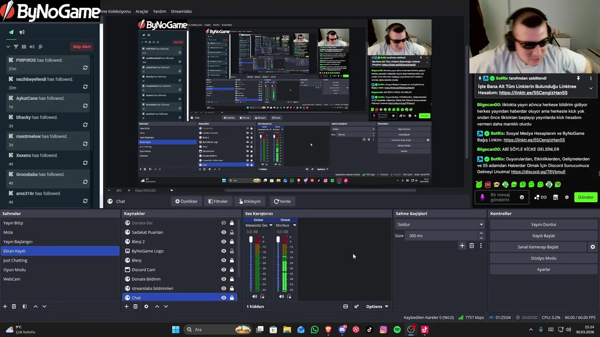This screenshot has height=337, width=600.
Task: Open monitoring headphone icon for Mic/Aux
Action: (289, 296)
